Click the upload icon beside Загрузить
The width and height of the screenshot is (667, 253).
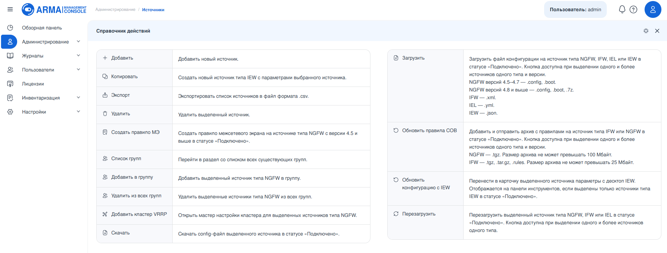pyautogui.click(x=396, y=58)
